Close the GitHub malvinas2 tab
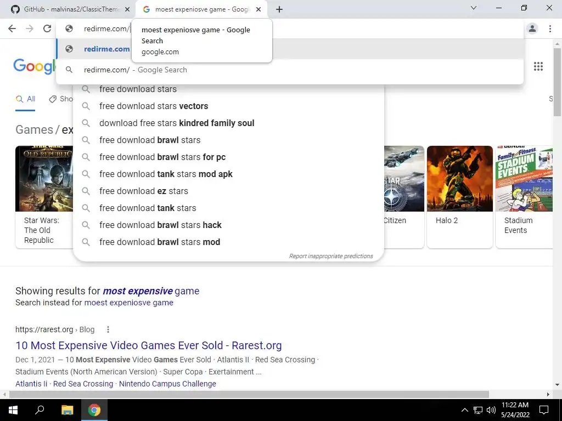Image resolution: width=562 pixels, height=421 pixels. tap(127, 9)
